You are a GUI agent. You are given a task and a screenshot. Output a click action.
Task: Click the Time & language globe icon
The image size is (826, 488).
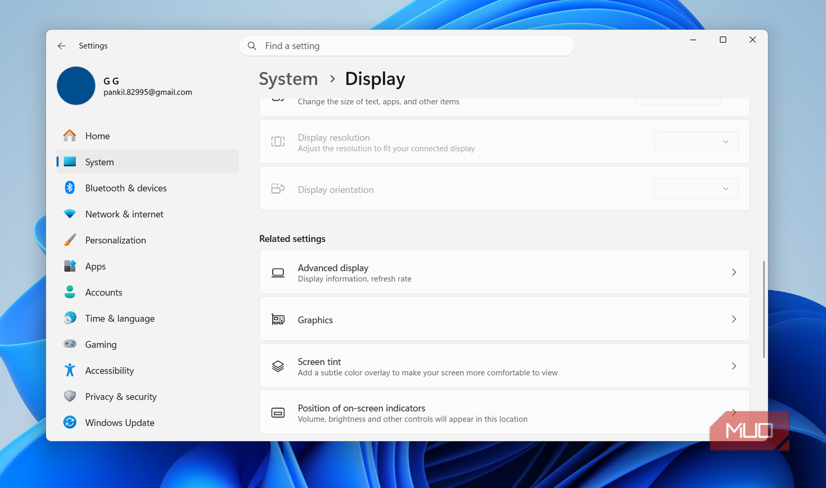tap(70, 318)
